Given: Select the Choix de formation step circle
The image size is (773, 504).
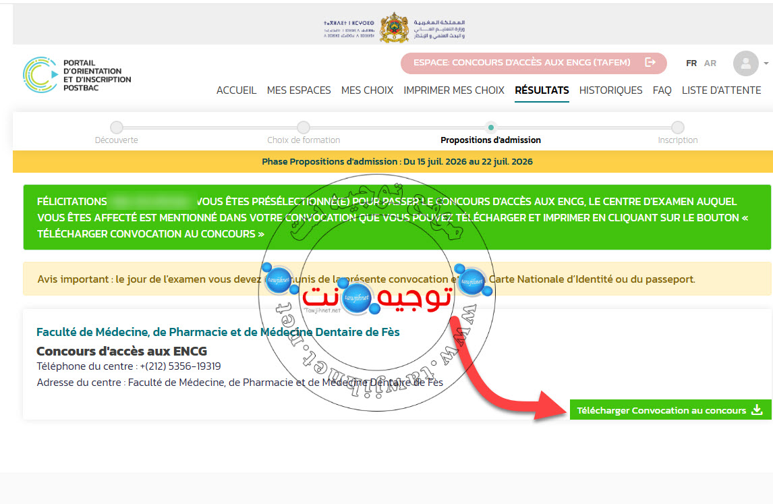Looking at the screenshot, I should point(304,128).
